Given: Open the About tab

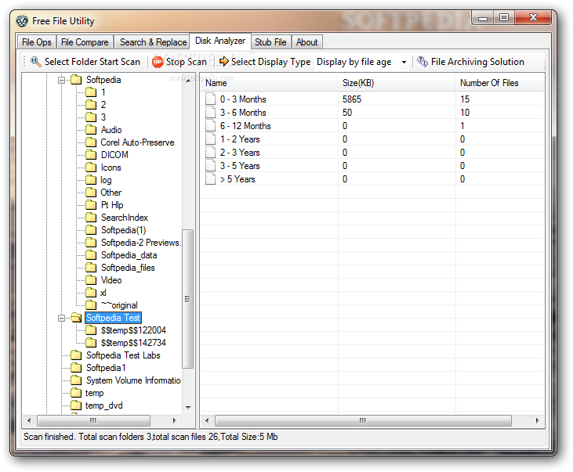Looking at the screenshot, I should [x=307, y=42].
